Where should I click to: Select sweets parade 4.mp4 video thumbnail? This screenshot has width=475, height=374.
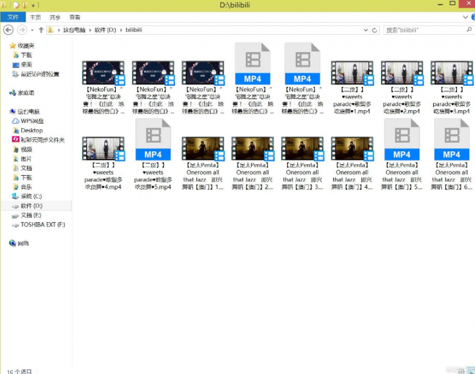103,149
